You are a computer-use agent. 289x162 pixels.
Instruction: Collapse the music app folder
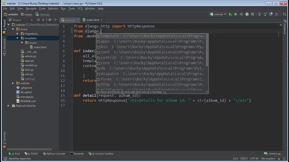(13, 29)
